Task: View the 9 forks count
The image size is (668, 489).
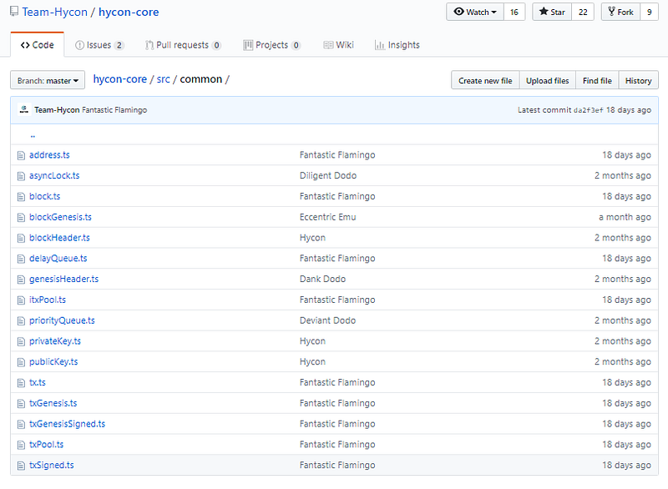Action: coord(650,12)
